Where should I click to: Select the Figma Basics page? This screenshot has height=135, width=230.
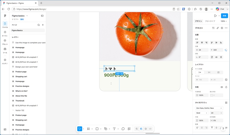tap(28, 30)
